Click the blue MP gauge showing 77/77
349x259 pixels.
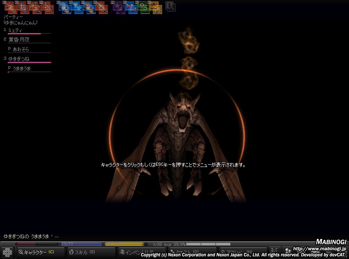[x=82, y=244]
